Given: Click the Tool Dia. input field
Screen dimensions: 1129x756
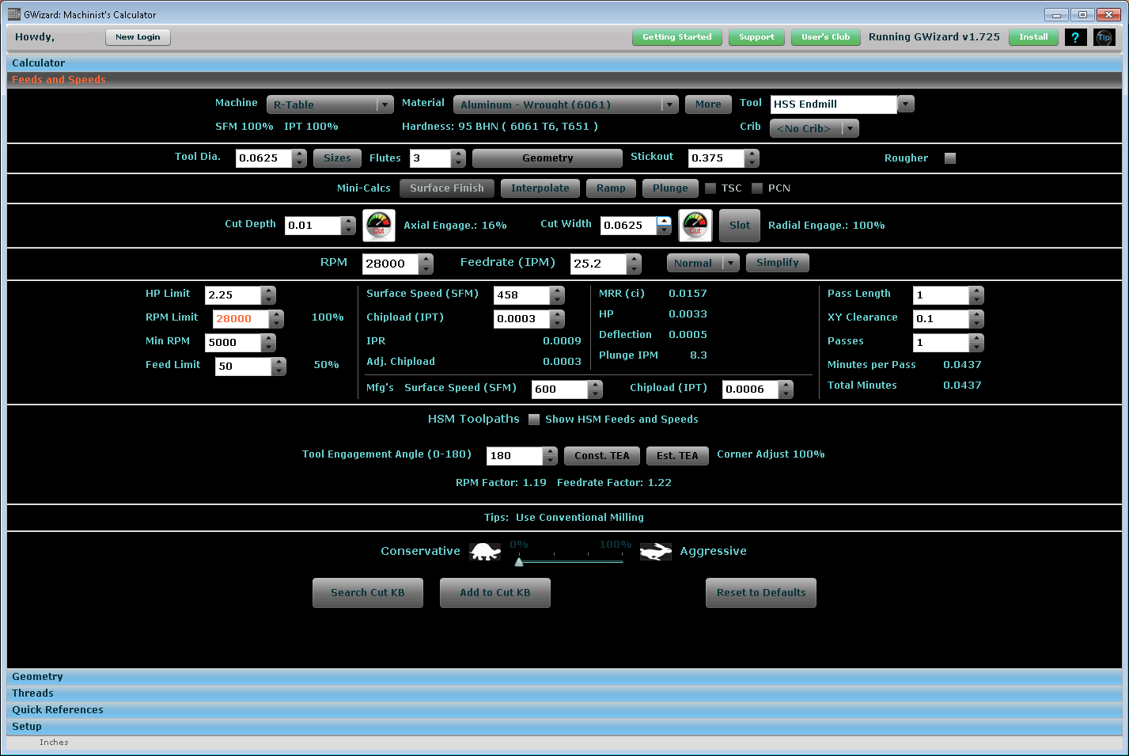Looking at the screenshot, I should pos(263,158).
